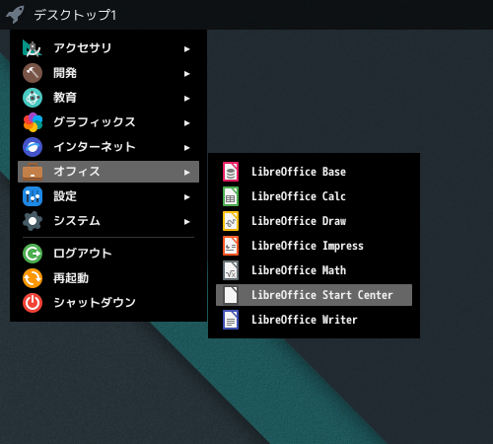Click the rocket launcher icon in panel
This screenshot has height=444, width=493.
pyautogui.click(x=15, y=15)
